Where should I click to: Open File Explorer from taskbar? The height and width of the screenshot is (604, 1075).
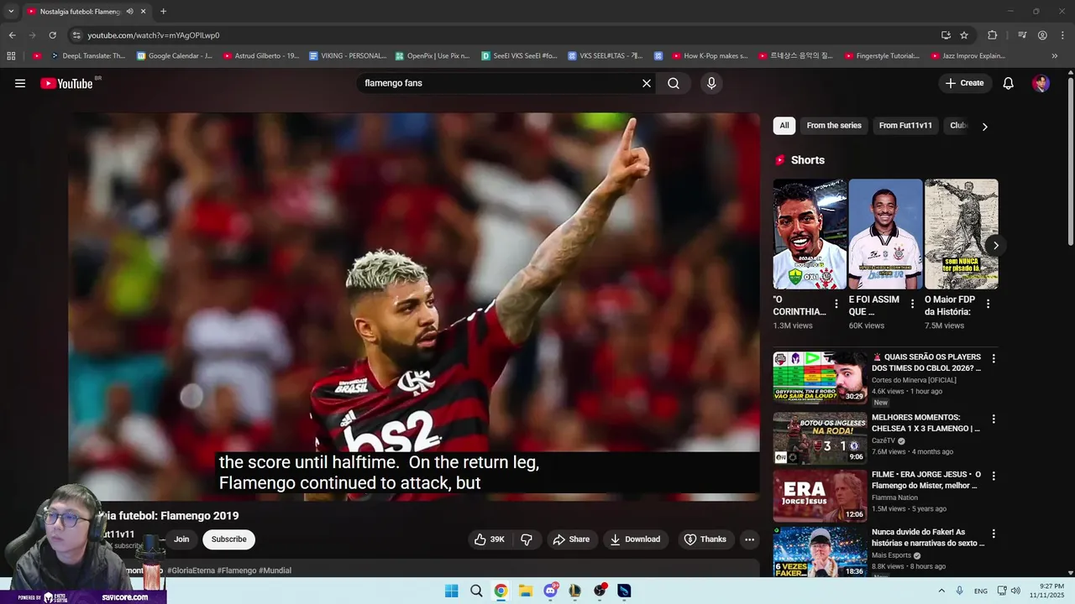tap(526, 591)
